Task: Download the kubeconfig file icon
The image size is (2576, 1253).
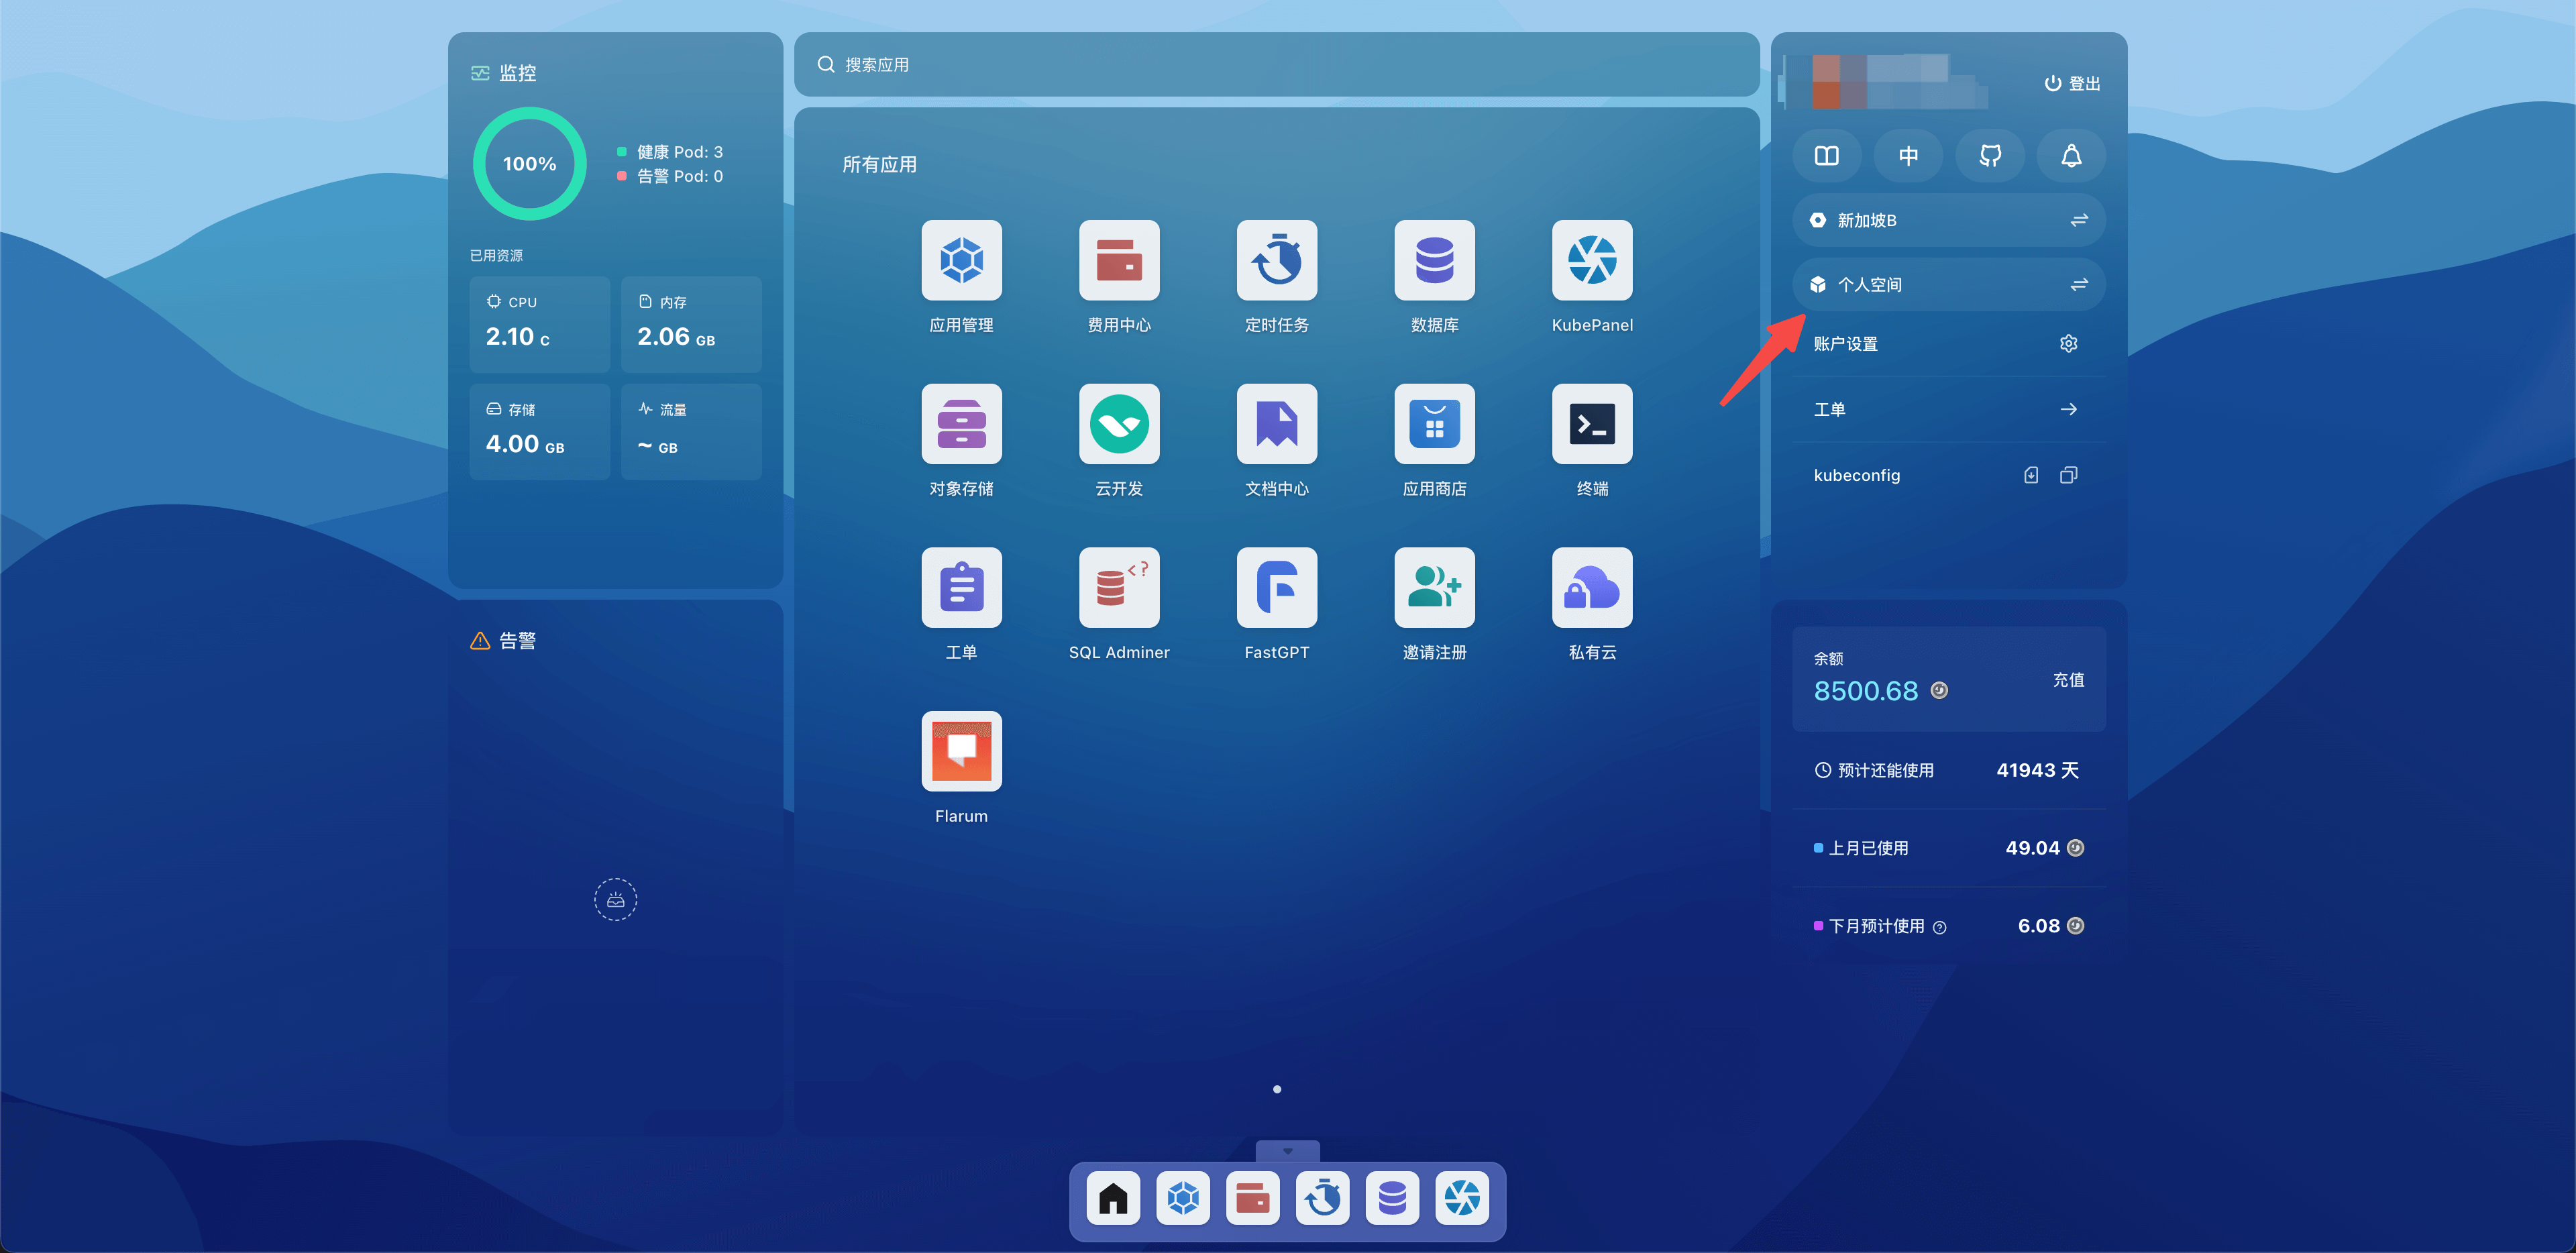Action: click(x=2031, y=475)
